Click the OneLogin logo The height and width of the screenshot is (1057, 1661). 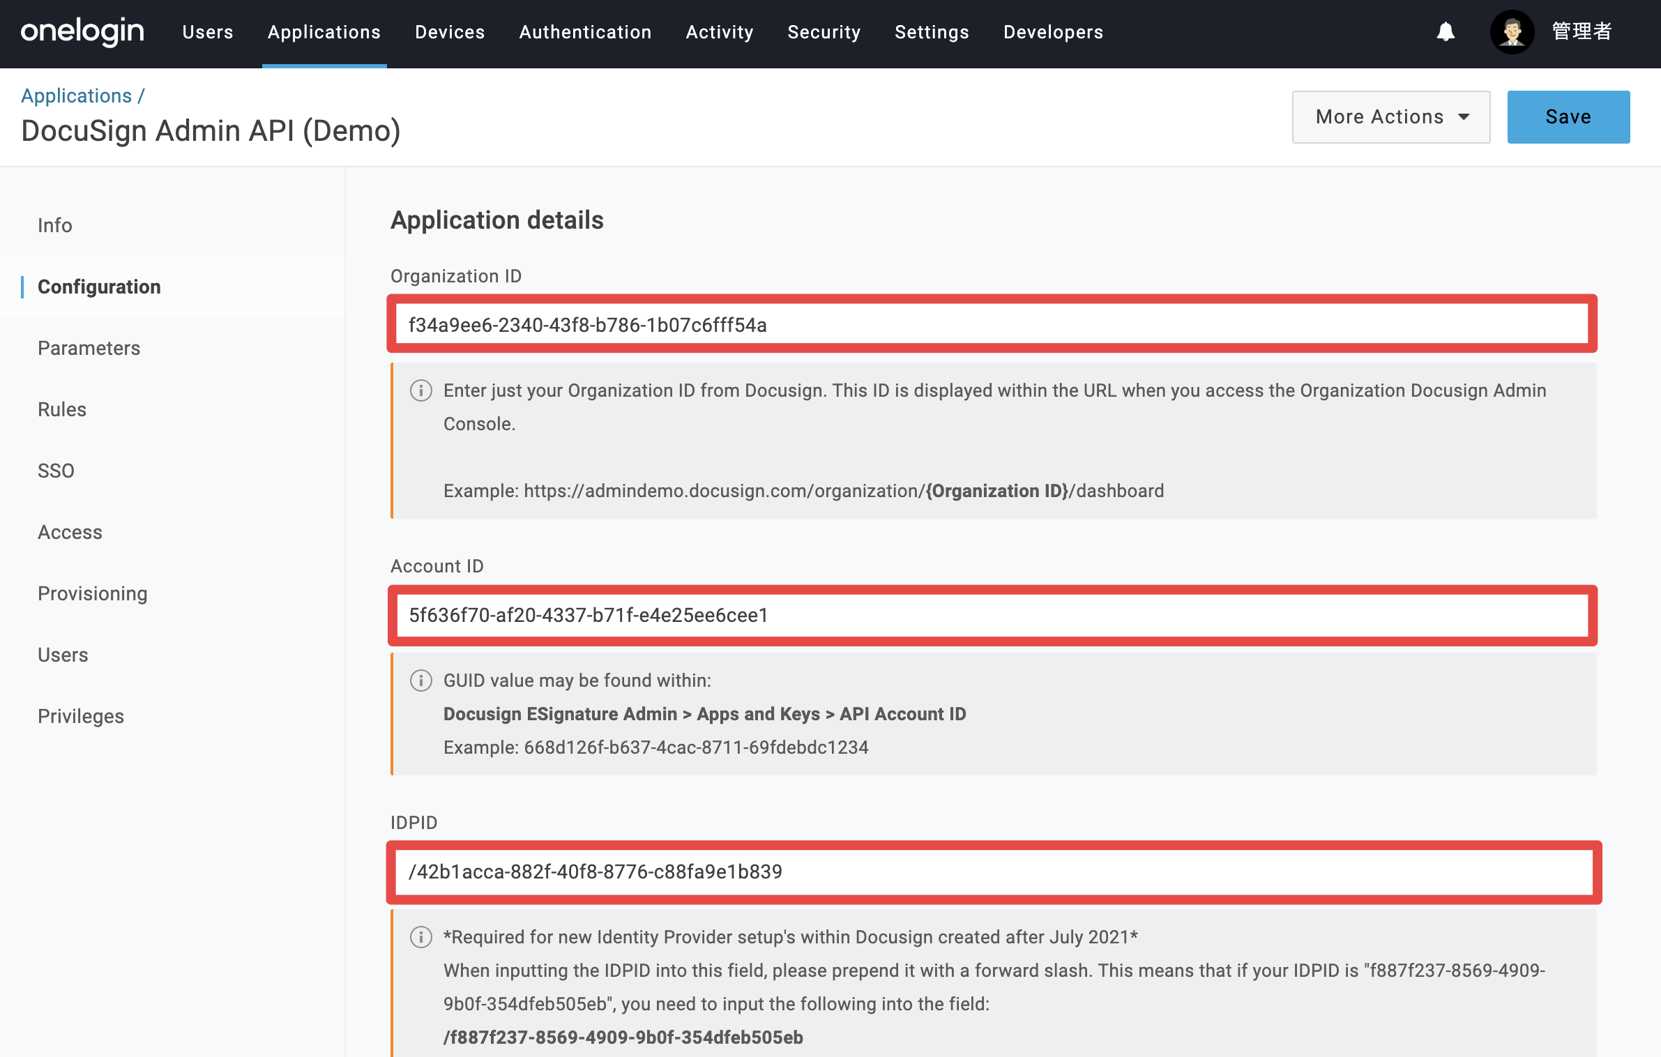click(x=82, y=31)
